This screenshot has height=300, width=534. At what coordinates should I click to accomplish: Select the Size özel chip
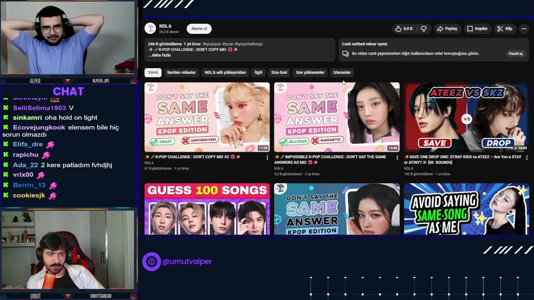pyautogui.click(x=279, y=72)
